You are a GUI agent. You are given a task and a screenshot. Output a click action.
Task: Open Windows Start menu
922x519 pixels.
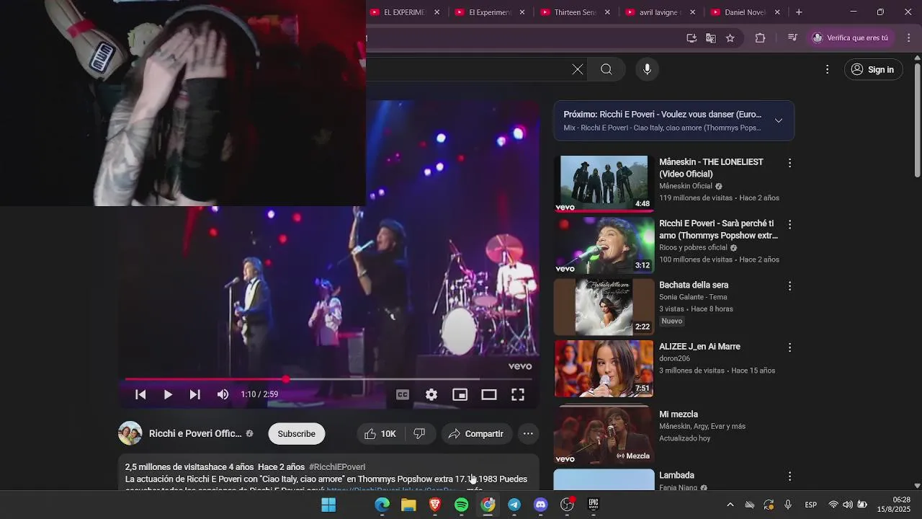pos(328,505)
